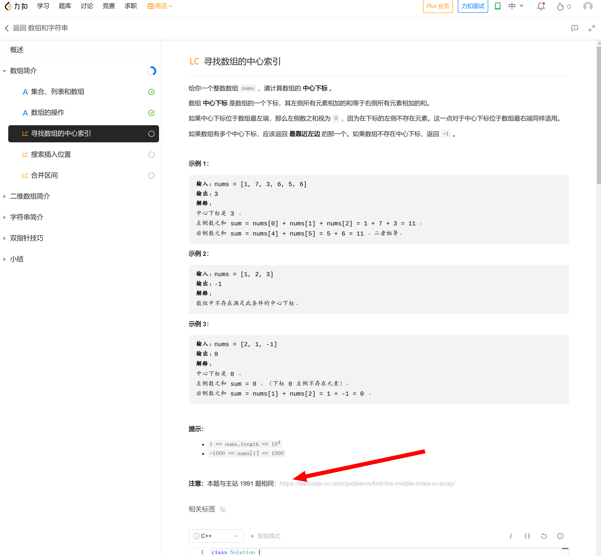
Task: Click the LC icon of 合并区间
Action: 25,176
